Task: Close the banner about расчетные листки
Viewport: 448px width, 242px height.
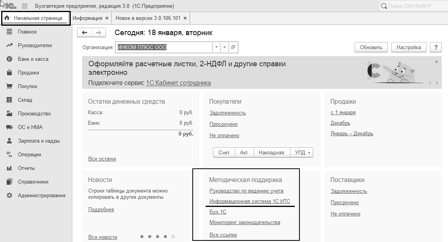Action: pos(436,62)
